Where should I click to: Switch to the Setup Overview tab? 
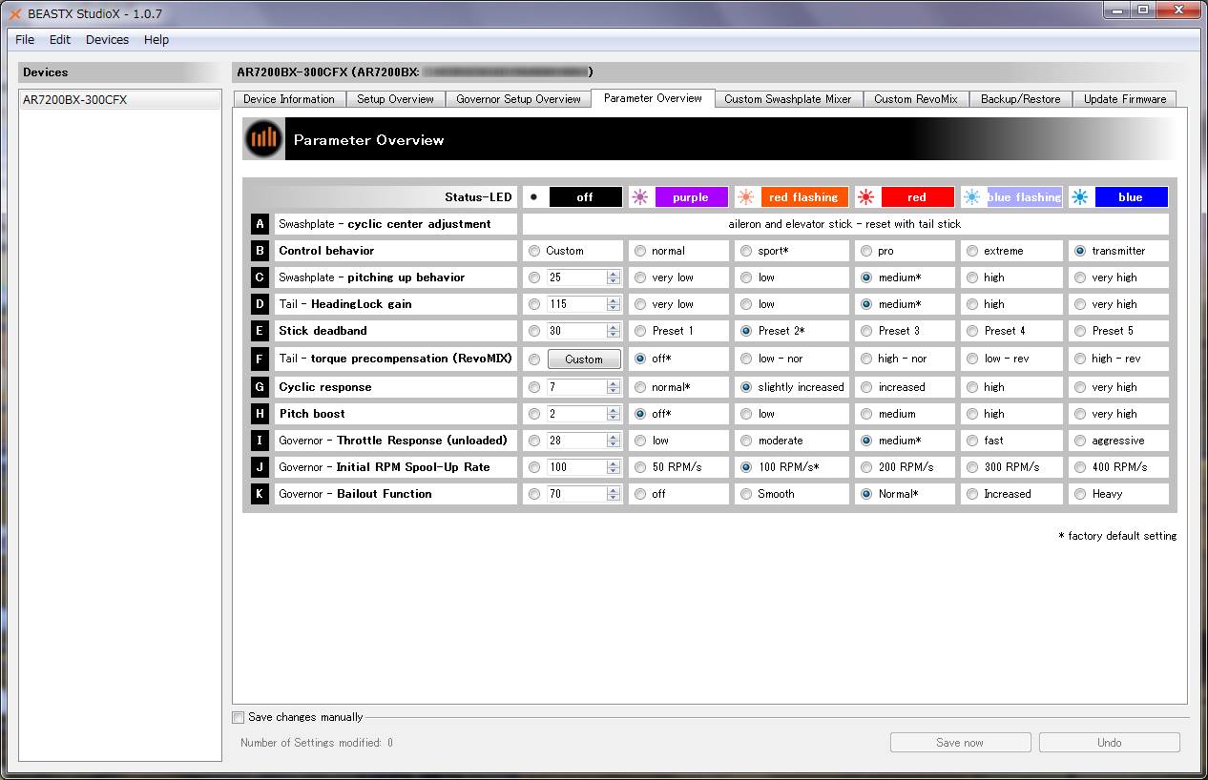click(395, 99)
